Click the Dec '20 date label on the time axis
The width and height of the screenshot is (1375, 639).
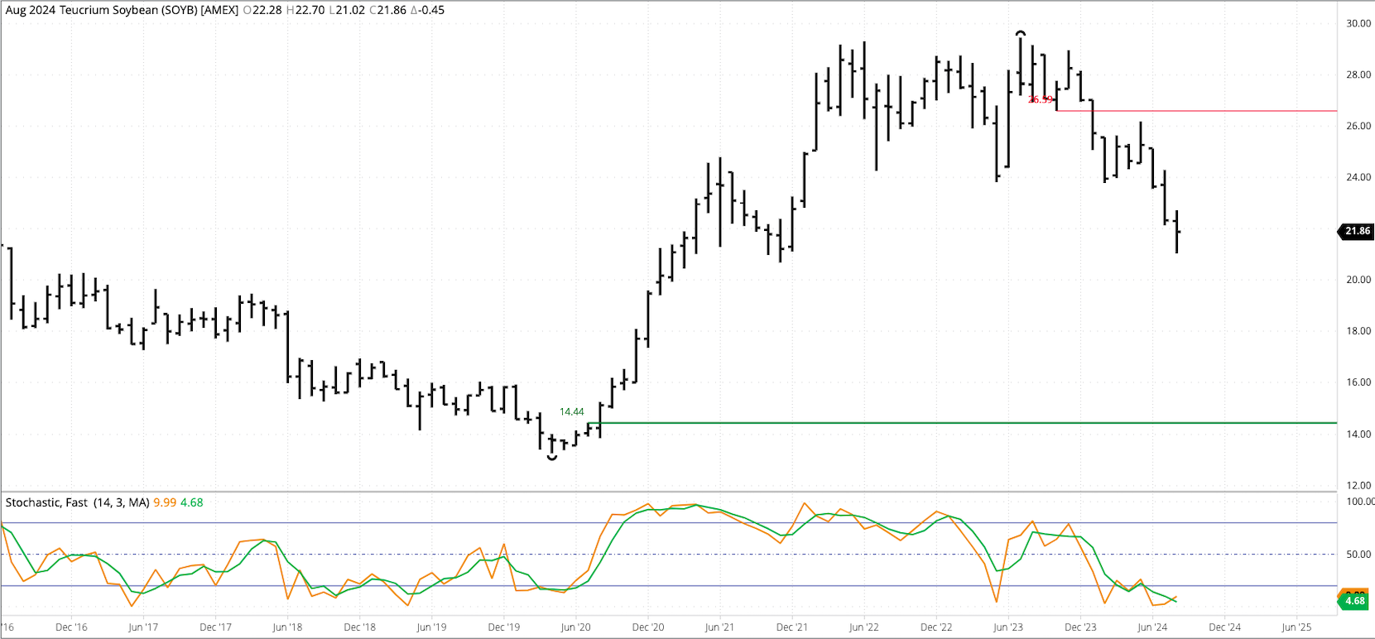(x=647, y=627)
